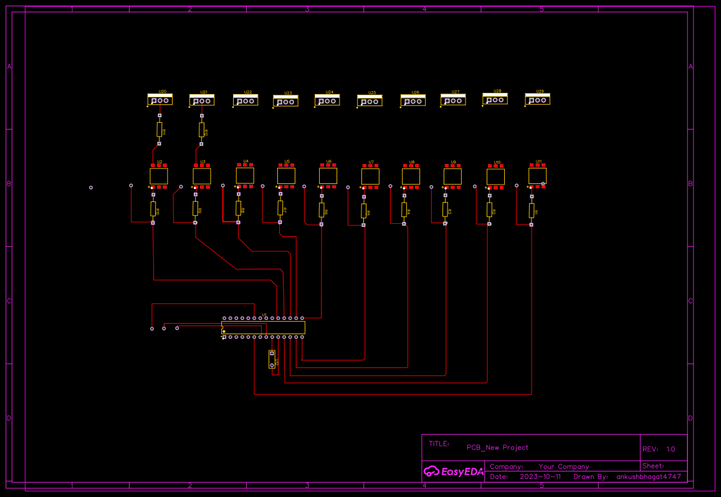Select the U24 connector footprint
Image resolution: width=721 pixels, height=497 pixels.
(327, 100)
